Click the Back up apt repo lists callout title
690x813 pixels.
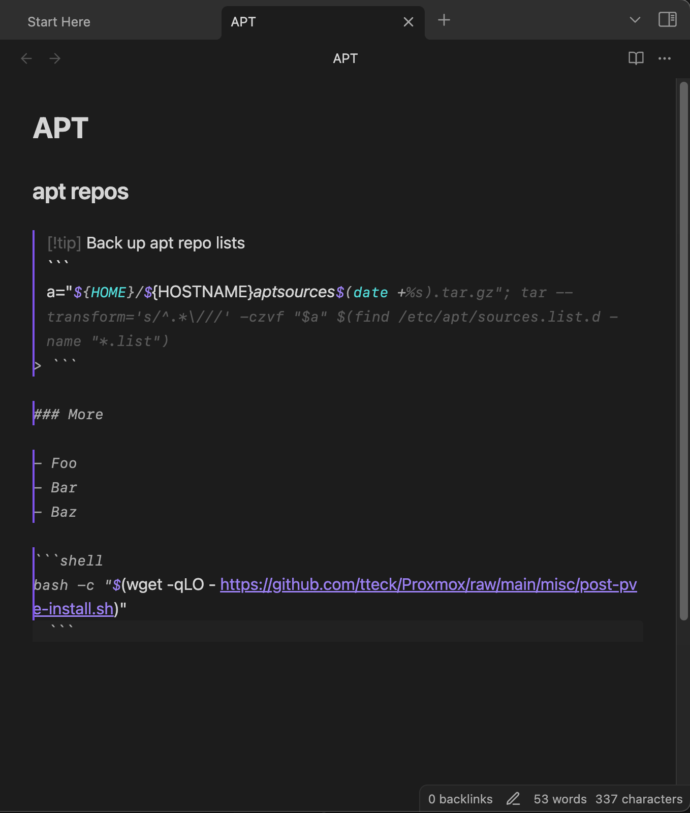point(165,243)
